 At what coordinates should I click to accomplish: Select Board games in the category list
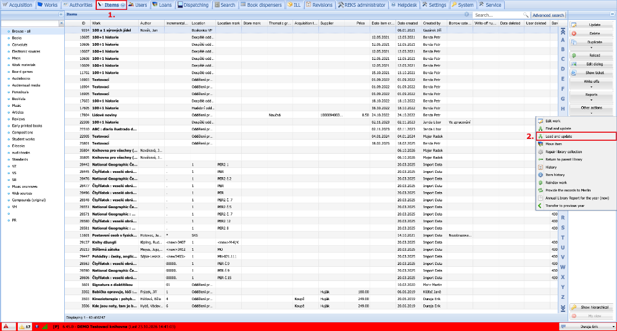[22, 72]
